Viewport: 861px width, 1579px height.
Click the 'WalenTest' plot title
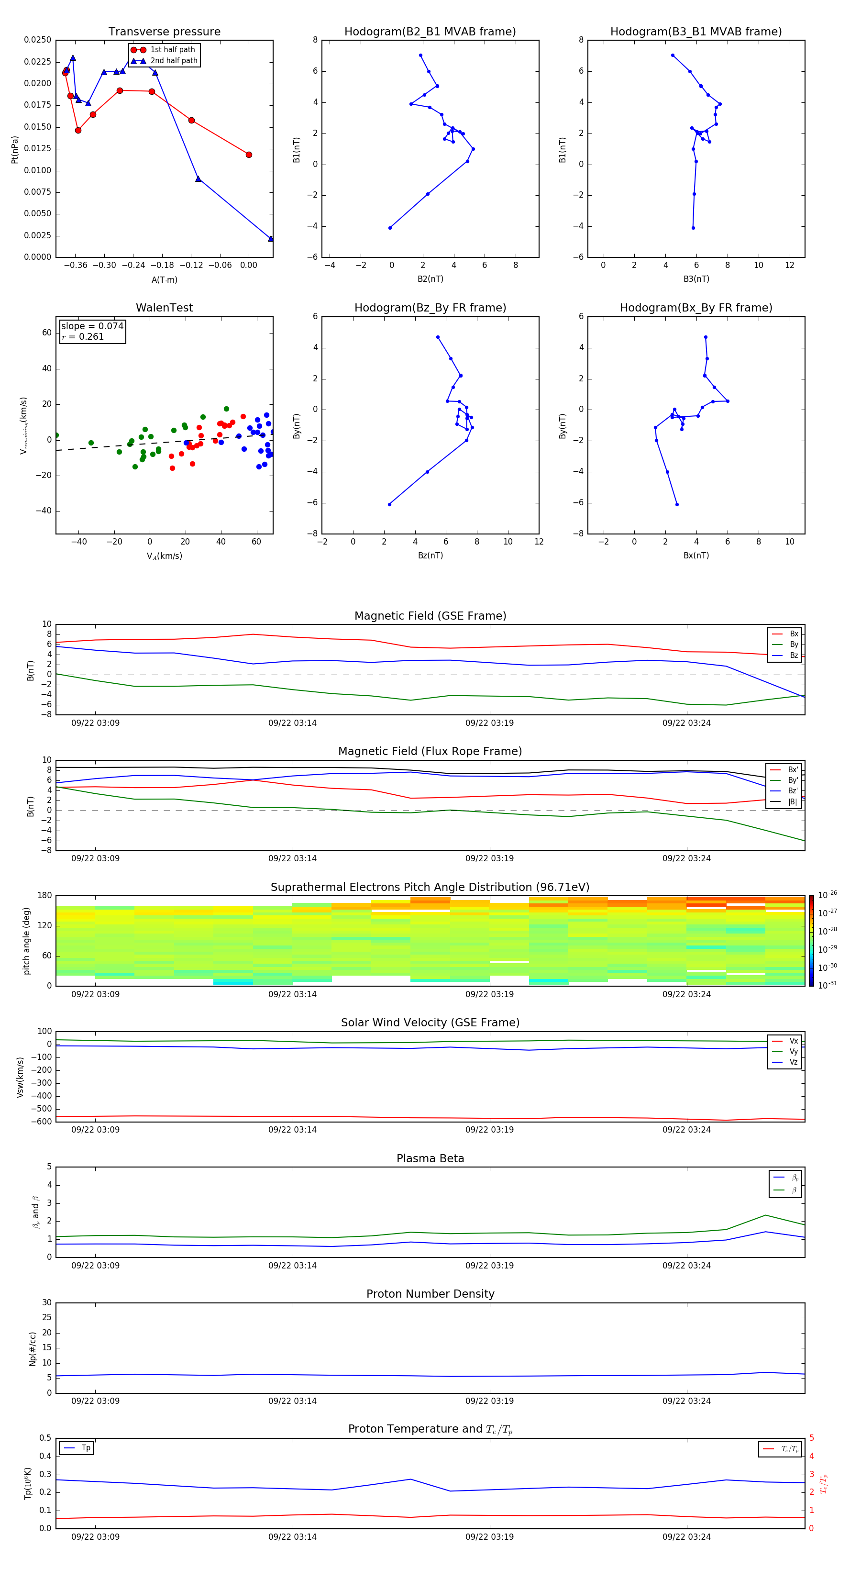pos(164,308)
